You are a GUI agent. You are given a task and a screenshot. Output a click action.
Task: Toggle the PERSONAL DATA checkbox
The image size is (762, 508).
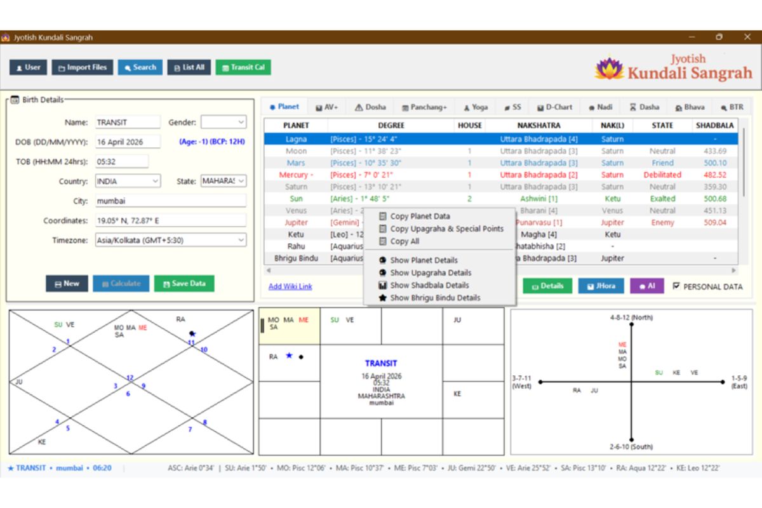[x=676, y=286]
